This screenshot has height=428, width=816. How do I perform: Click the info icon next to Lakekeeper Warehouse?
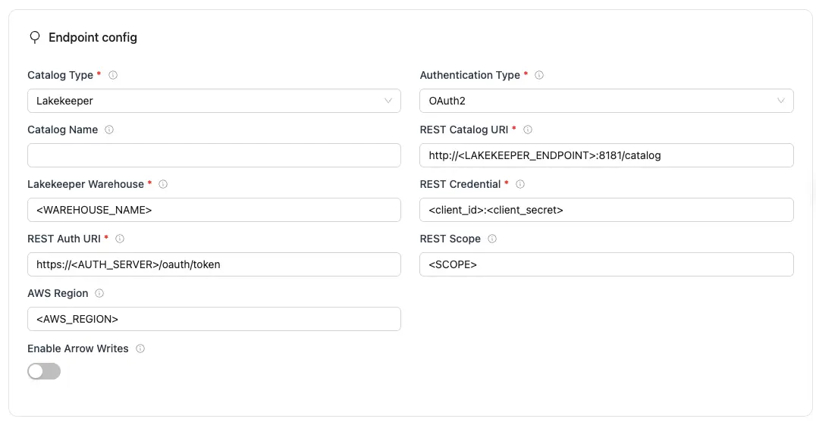(x=163, y=184)
